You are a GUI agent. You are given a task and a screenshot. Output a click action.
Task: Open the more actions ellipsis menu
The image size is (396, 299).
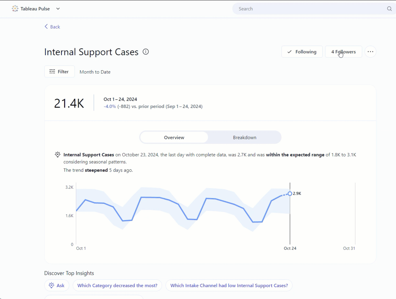[x=370, y=52]
